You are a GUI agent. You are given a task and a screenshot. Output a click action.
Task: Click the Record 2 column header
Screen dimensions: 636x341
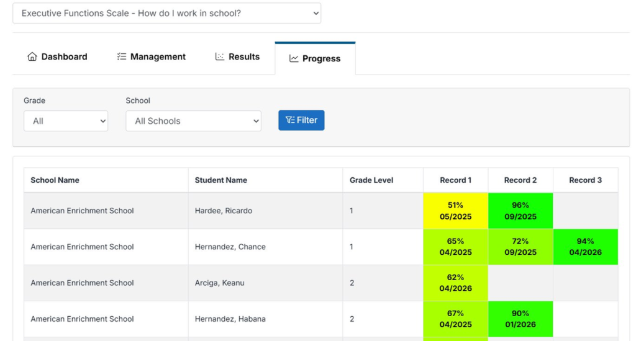[520, 180]
